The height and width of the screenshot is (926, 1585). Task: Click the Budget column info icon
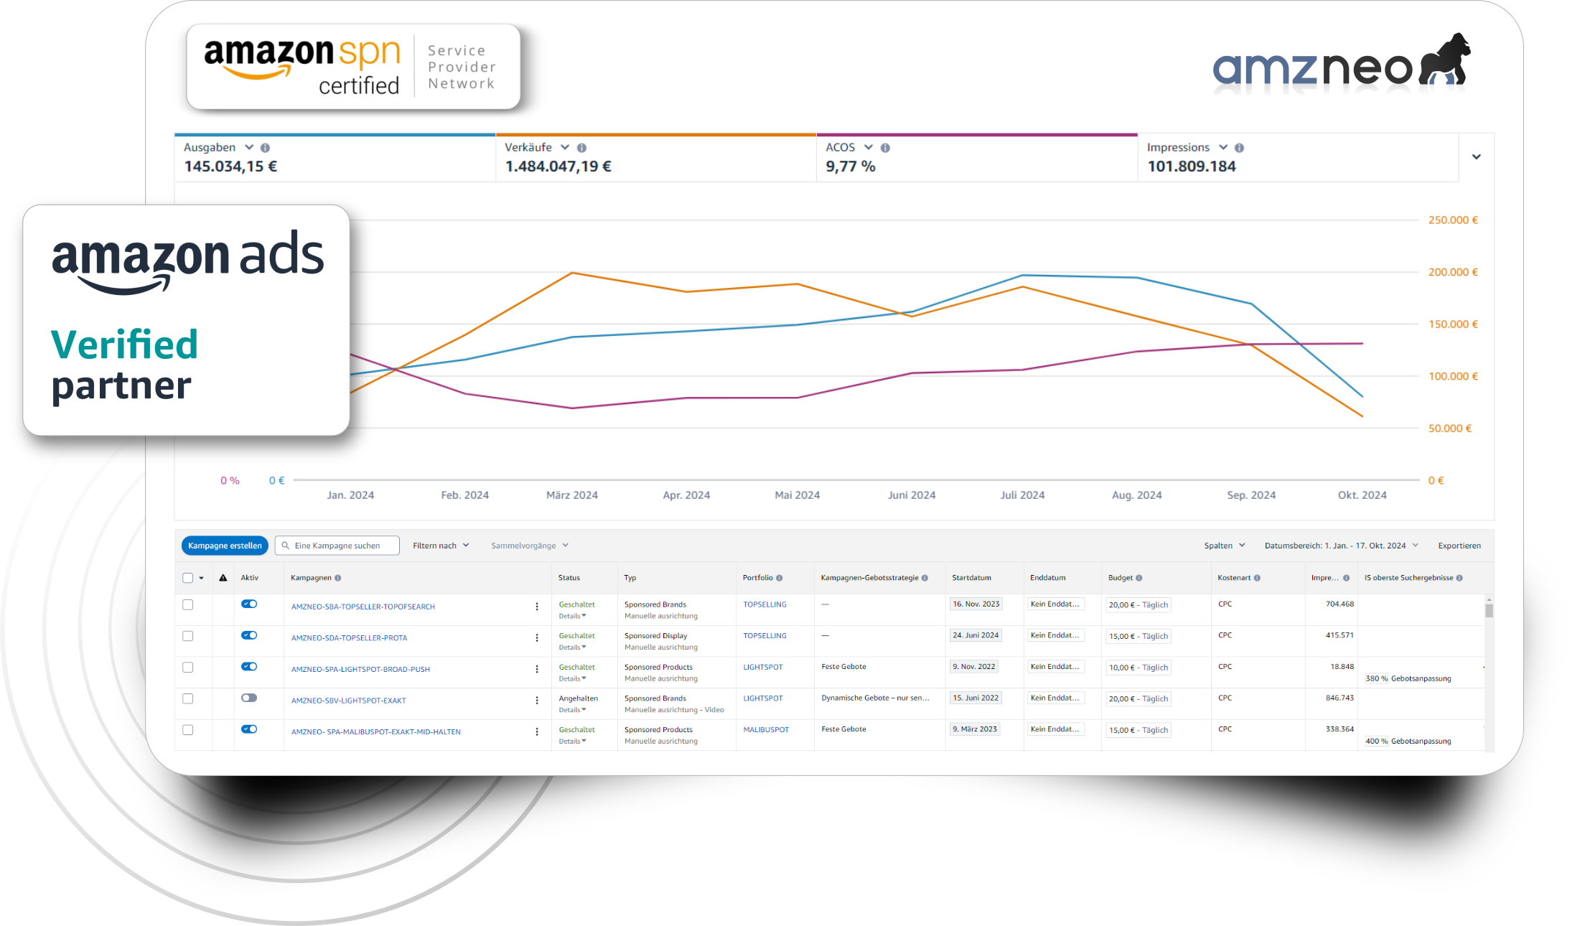(x=1139, y=578)
